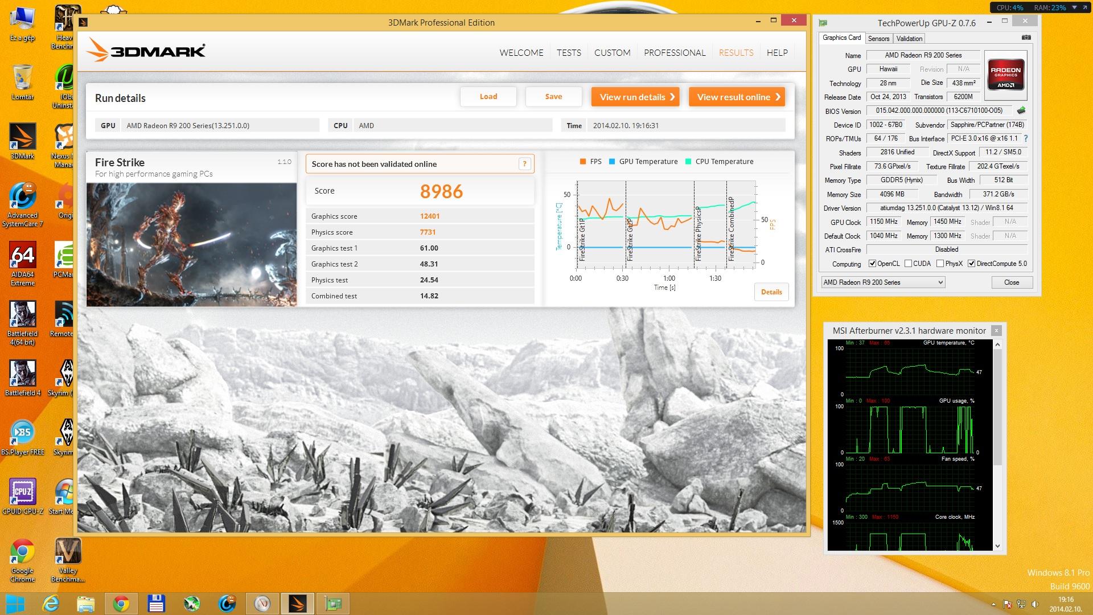Screen dimensions: 1093x615
Task: Open the 3DMark desktop shortcut
Action: [x=23, y=141]
